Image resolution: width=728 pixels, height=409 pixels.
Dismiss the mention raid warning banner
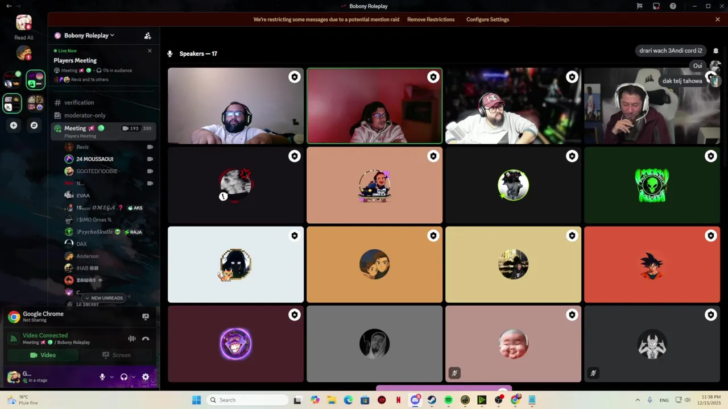click(718, 19)
